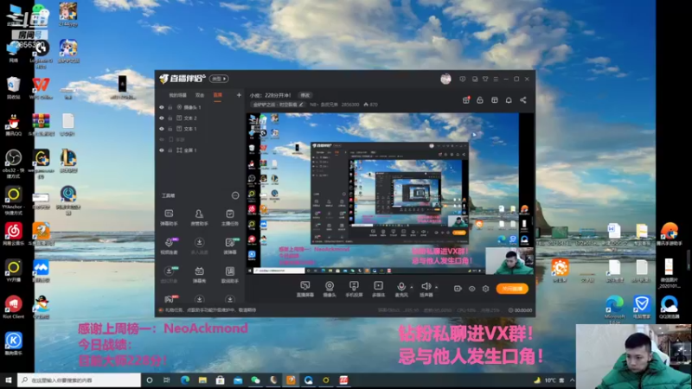Open the message bubble icon in title bar
Image resolution: width=692 pixels, height=389 pixels.
463,79
